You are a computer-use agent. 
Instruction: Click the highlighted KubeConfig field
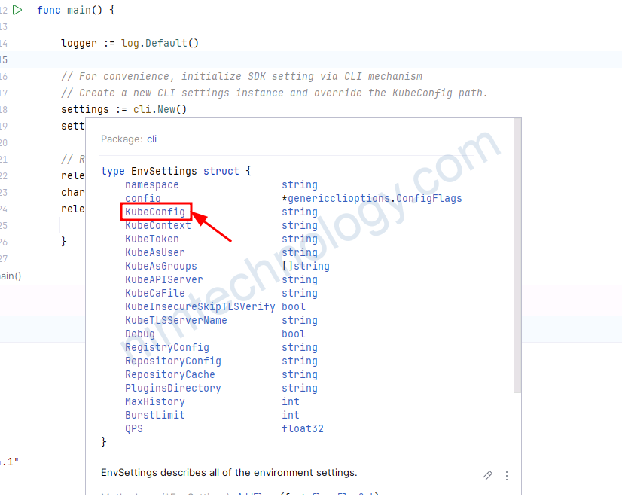pyautogui.click(x=155, y=212)
